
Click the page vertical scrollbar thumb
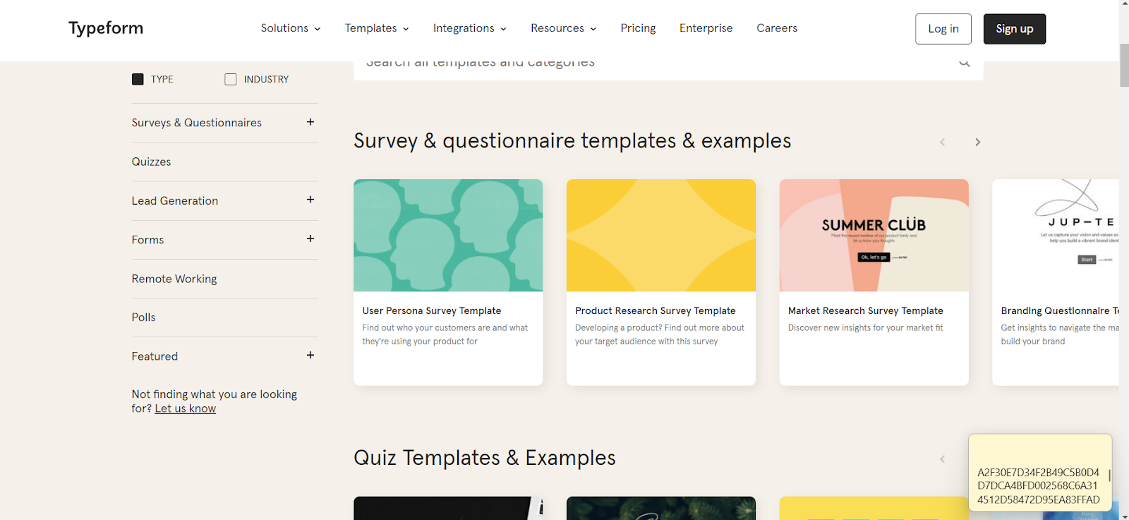(x=1124, y=65)
